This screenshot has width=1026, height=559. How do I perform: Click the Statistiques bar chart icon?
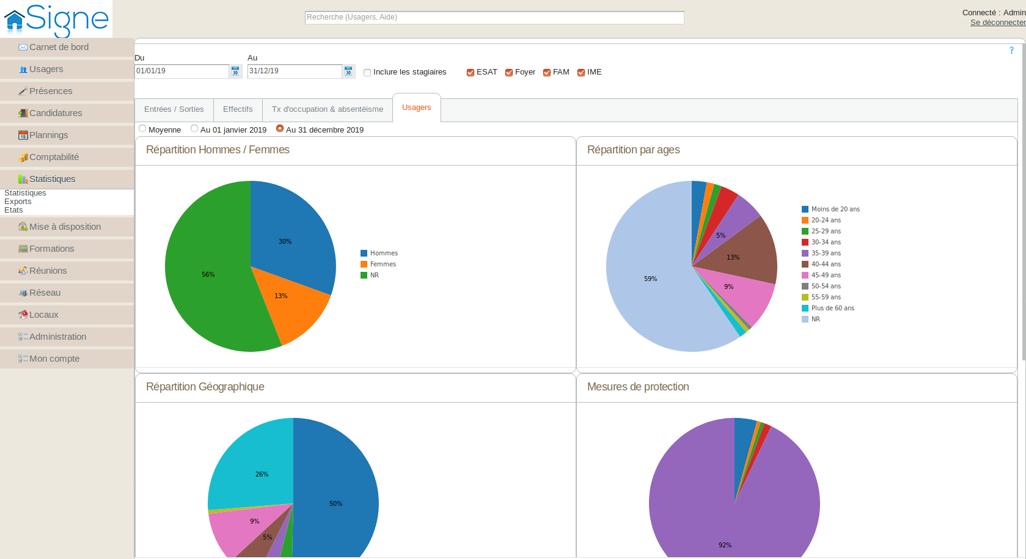coord(23,179)
